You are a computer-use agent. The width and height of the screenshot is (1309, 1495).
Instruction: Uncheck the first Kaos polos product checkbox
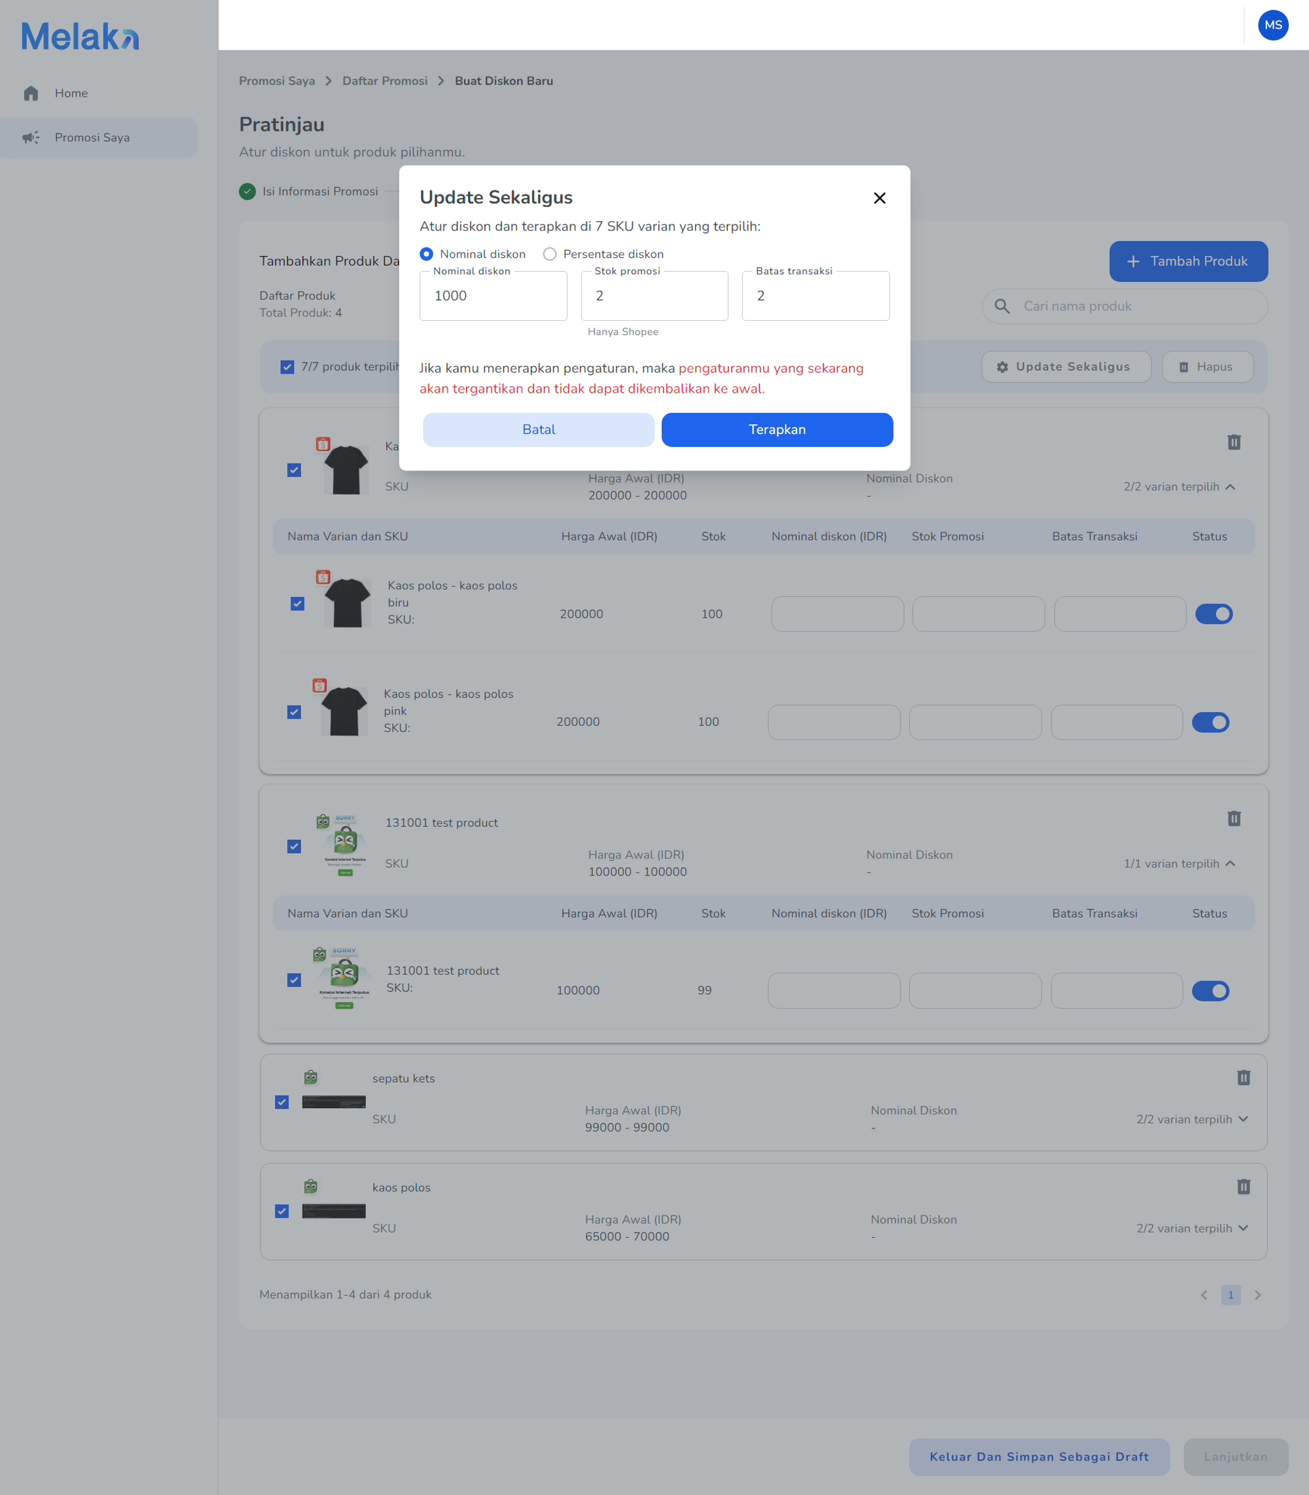pos(295,471)
